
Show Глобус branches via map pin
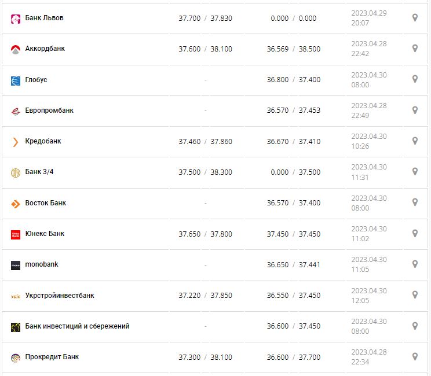click(415, 79)
